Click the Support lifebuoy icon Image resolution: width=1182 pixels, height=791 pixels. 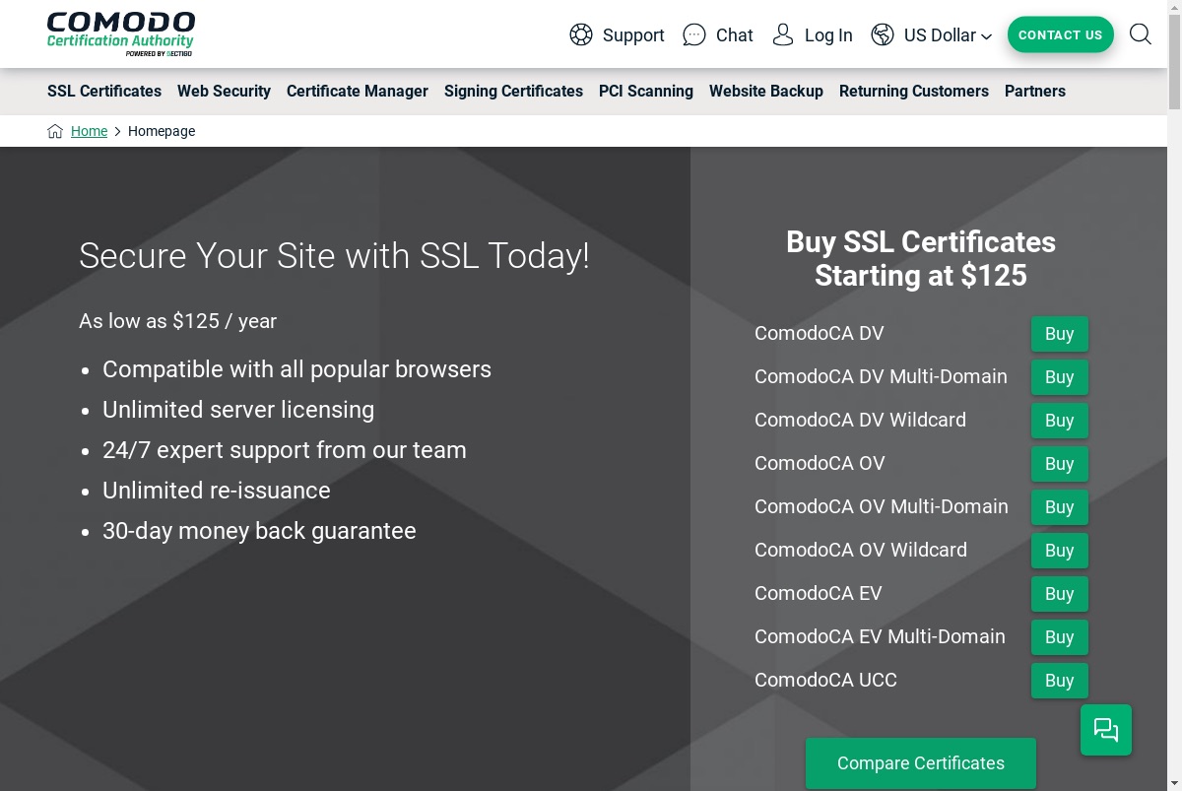581,35
